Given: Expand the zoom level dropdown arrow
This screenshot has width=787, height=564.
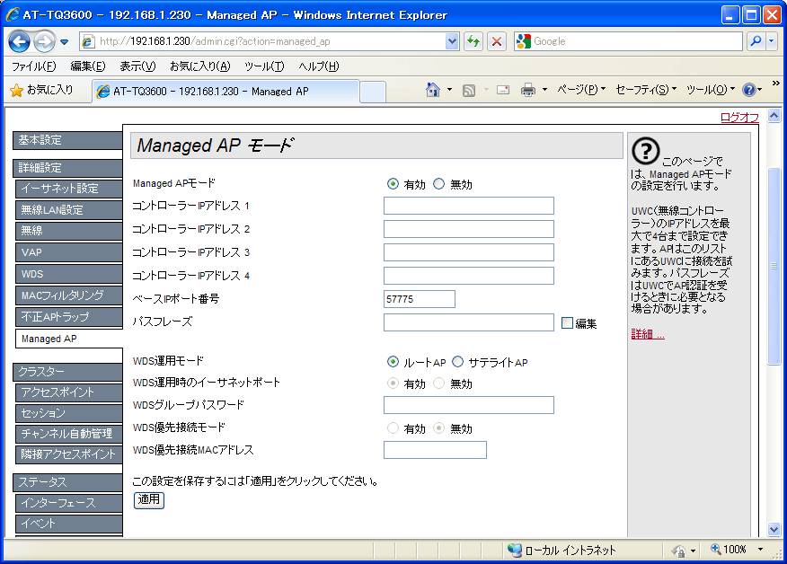Looking at the screenshot, I should [x=760, y=550].
